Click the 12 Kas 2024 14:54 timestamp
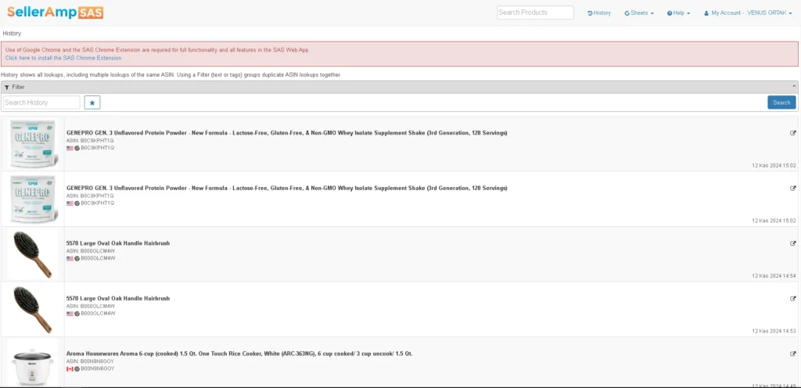The image size is (801, 388). click(x=774, y=275)
